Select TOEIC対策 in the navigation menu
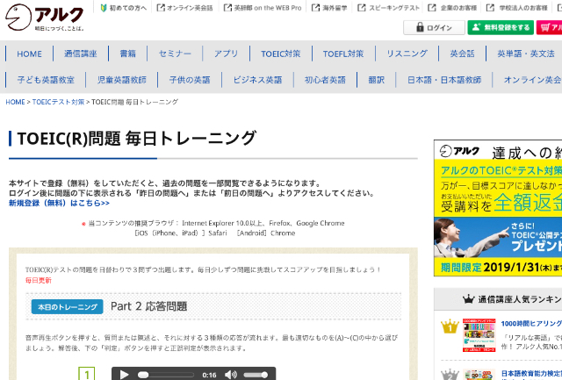The width and height of the screenshot is (562, 380). (x=281, y=54)
